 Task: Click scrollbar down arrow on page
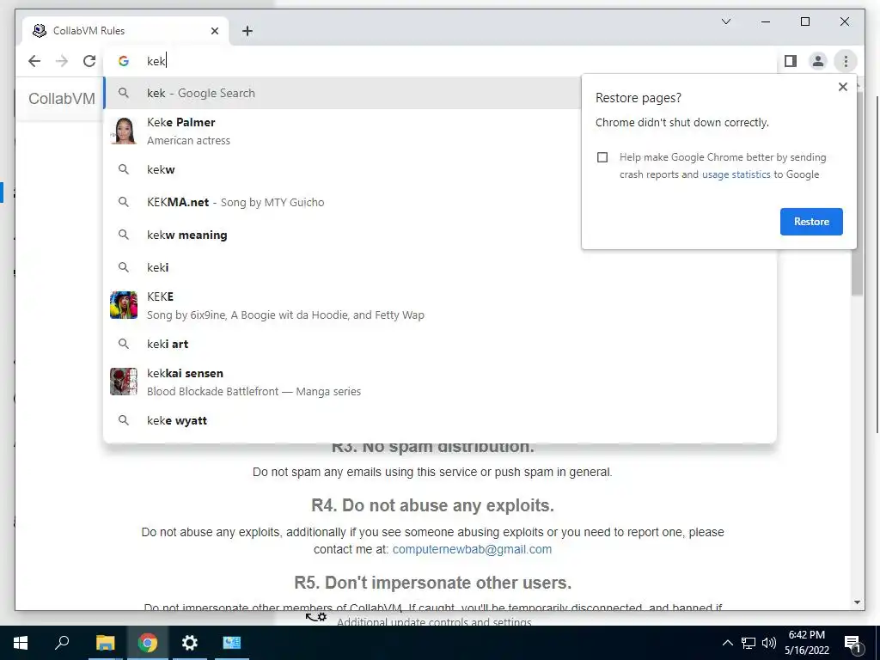(x=857, y=602)
